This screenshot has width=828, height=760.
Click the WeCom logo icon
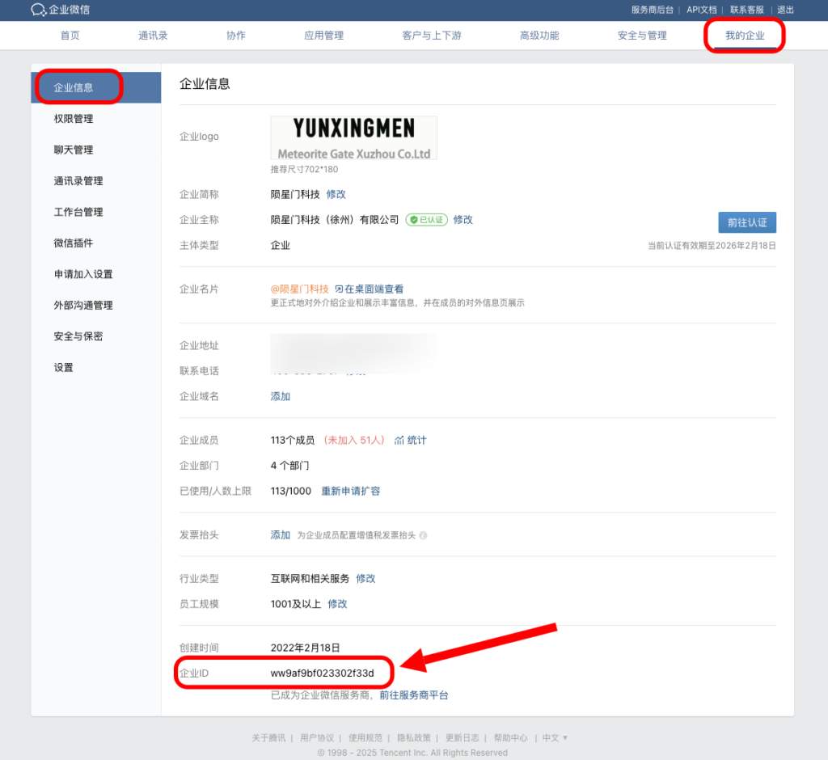coord(38,10)
